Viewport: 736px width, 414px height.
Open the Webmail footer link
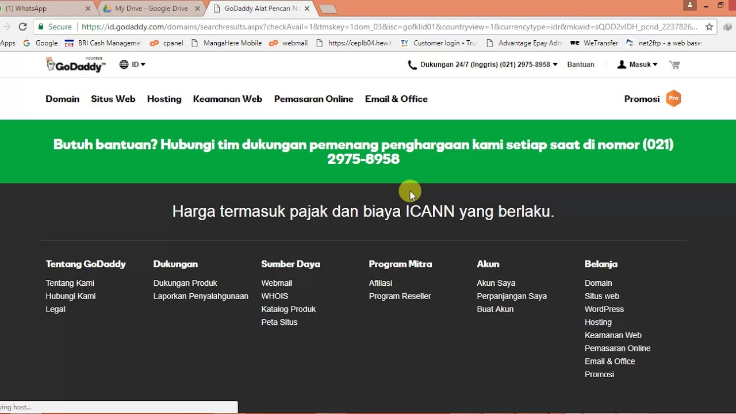(x=277, y=283)
